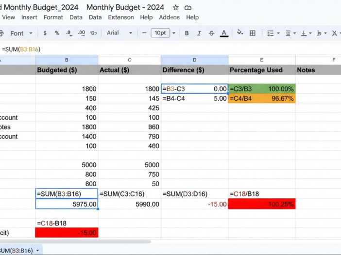Format as currency with dollar icon
341x255 pixels.
point(45,33)
